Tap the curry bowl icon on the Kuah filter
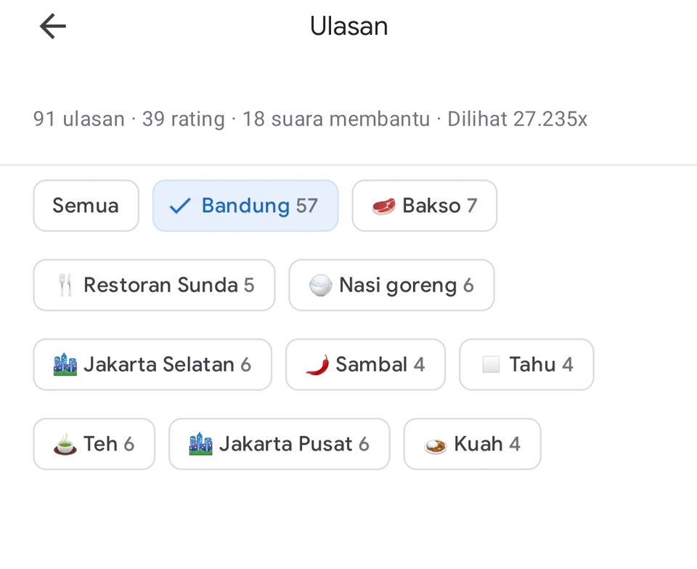 point(434,443)
